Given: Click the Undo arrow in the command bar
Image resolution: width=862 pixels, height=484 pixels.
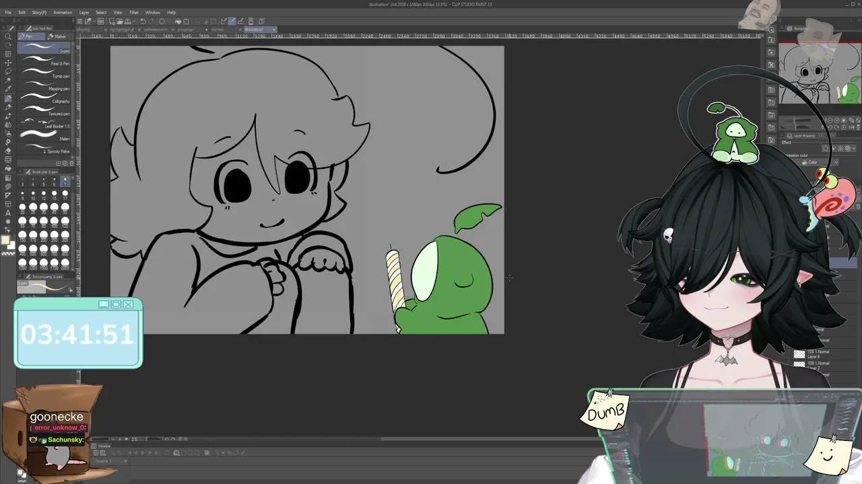Looking at the screenshot, I should (143, 21).
